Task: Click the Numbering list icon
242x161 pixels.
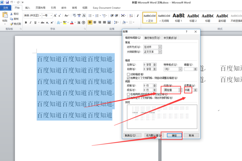Action: (97, 16)
